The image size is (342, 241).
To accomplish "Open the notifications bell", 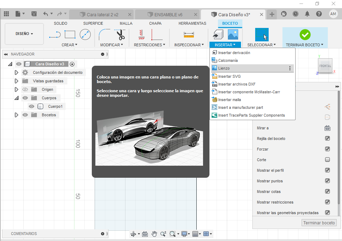I will (x=307, y=14).
